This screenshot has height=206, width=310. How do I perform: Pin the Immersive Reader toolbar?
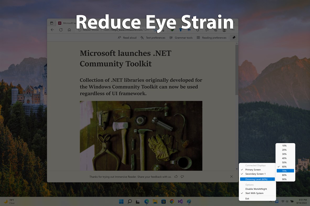pyautogui.click(x=233, y=37)
